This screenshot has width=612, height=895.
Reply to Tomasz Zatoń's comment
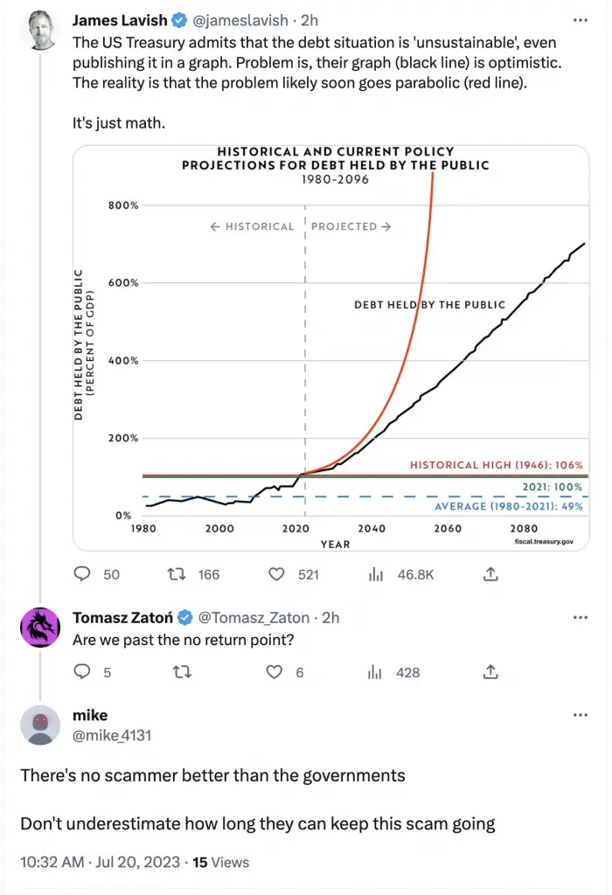82,672
